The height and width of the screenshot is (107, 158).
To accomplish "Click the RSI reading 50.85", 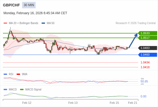I will (144, 81).
